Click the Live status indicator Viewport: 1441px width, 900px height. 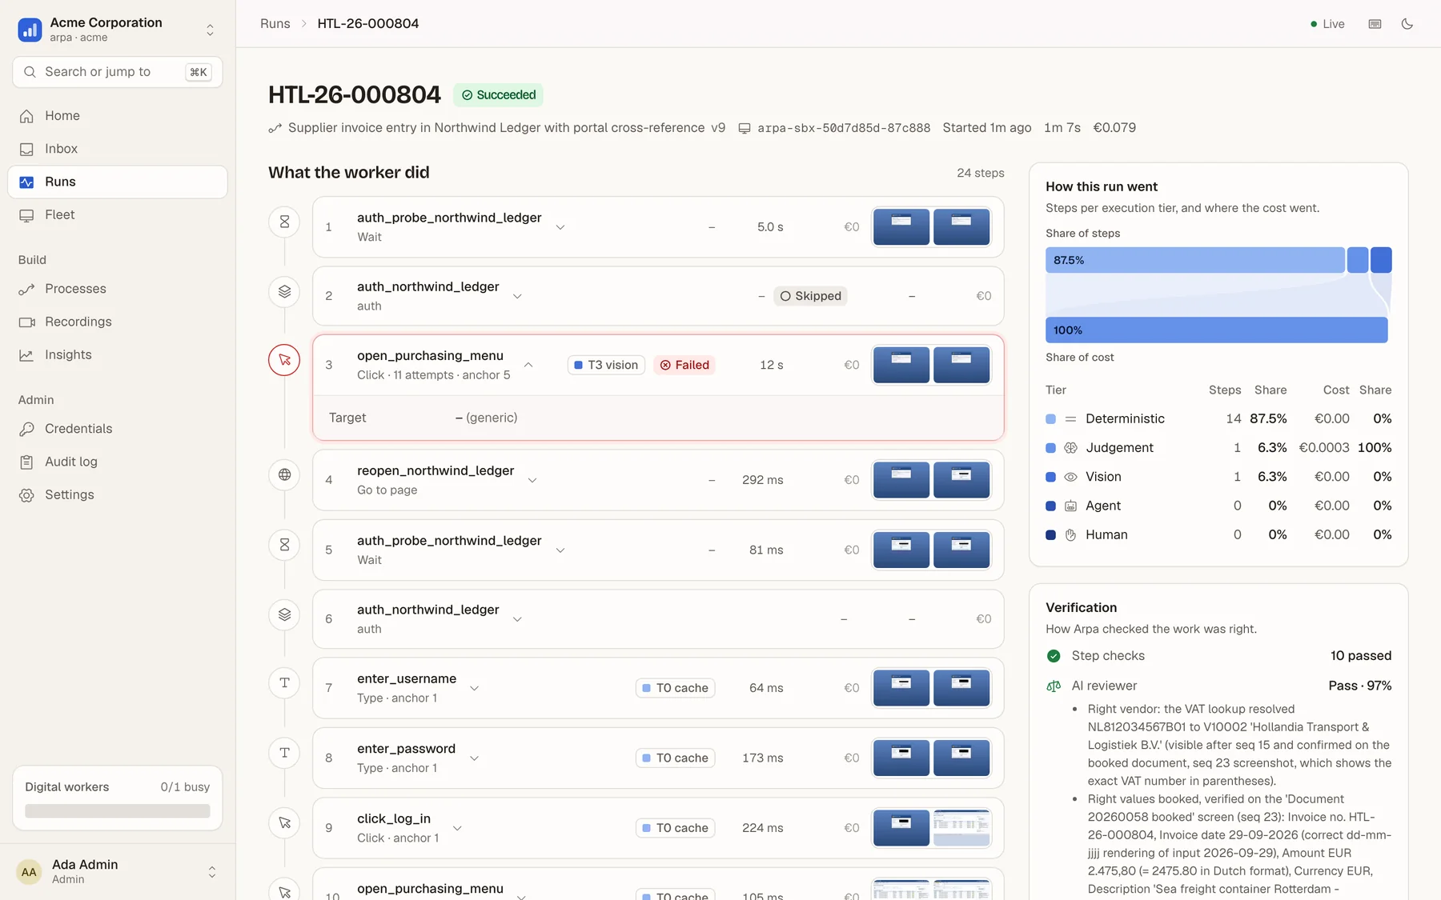tap(1327, 24)
